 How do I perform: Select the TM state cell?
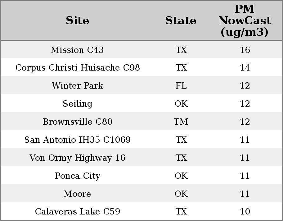coord(181,122)
